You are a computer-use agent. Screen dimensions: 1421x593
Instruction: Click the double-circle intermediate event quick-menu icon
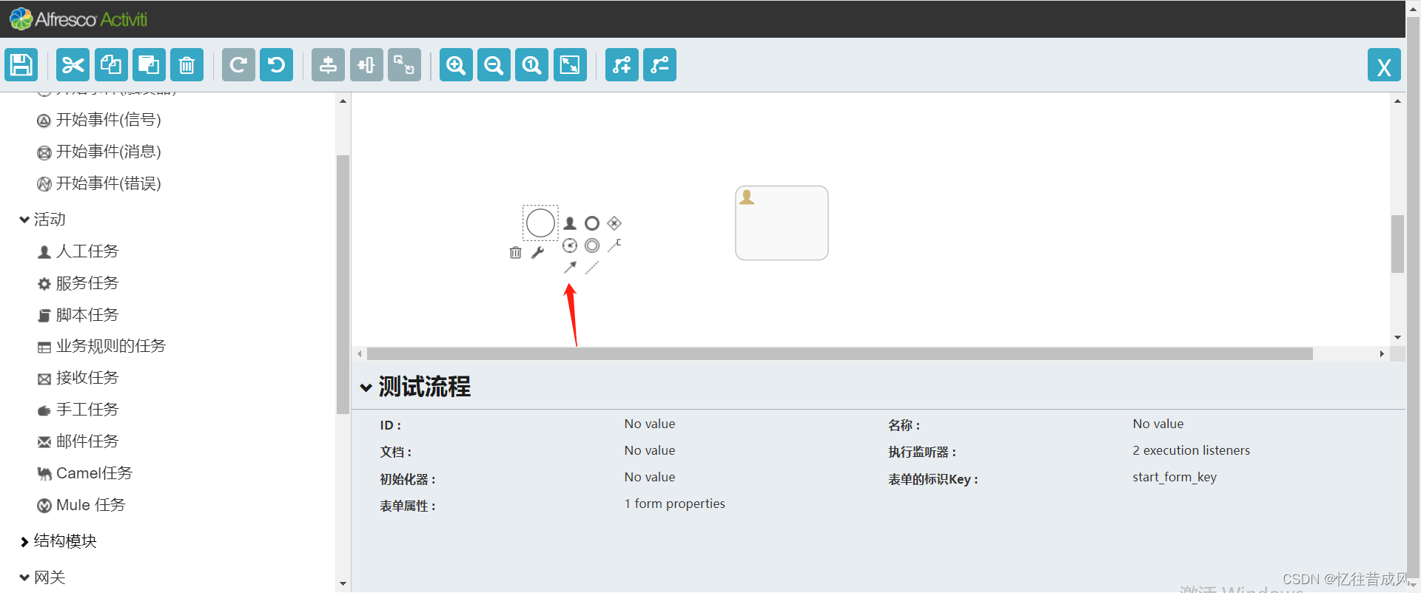point(592,245)
